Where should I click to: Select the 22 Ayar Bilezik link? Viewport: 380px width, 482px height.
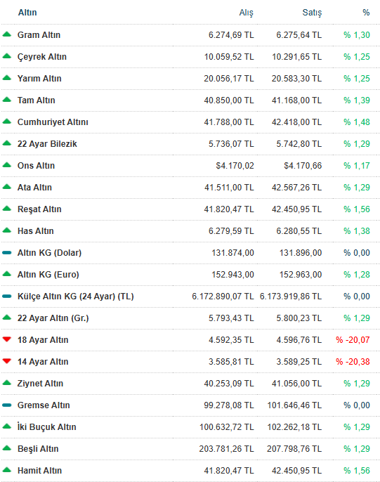(x=47, y=144)
